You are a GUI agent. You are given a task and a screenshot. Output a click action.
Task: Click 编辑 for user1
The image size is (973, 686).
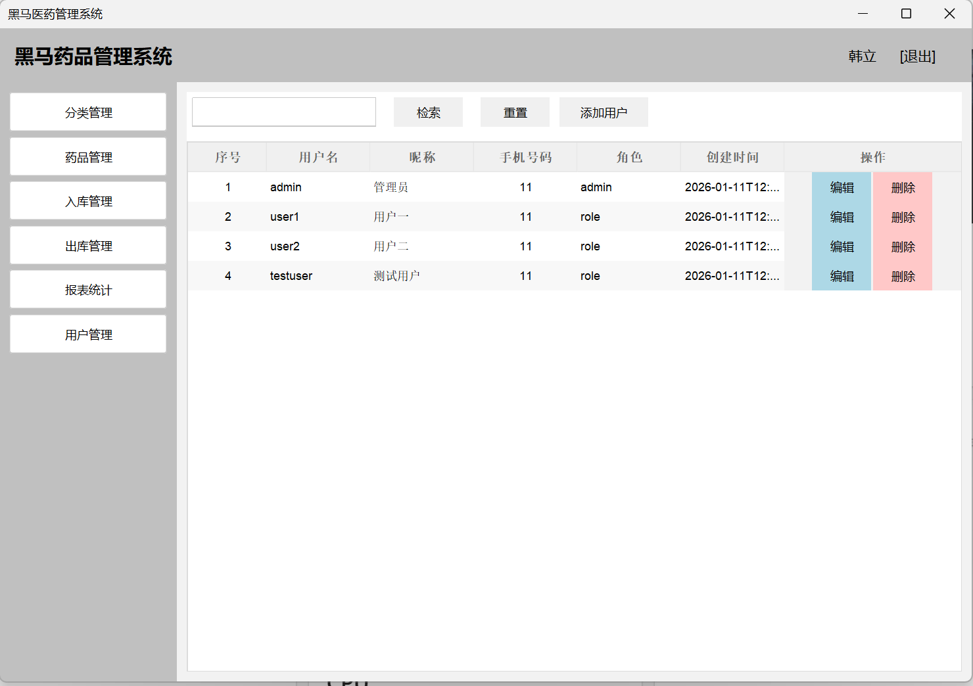(841, 217)
